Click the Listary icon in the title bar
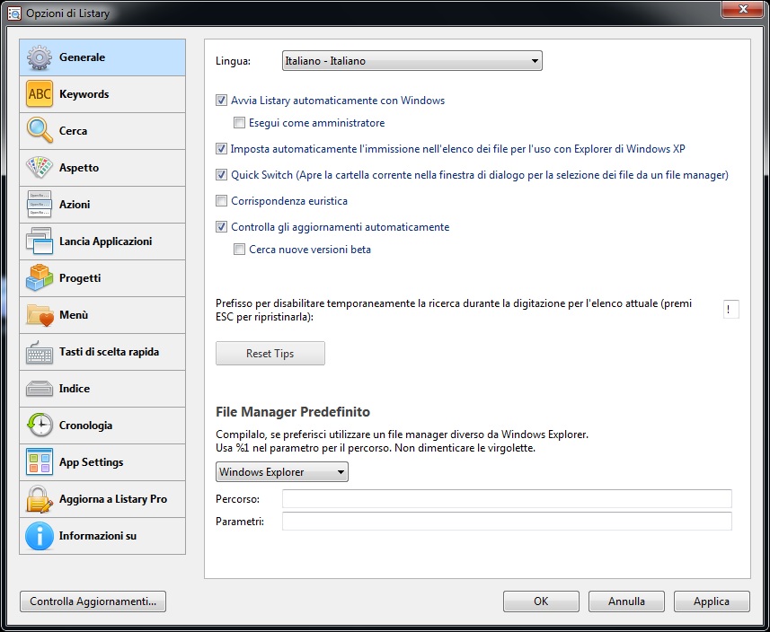 pyautogui.click(x=14, y=13)
